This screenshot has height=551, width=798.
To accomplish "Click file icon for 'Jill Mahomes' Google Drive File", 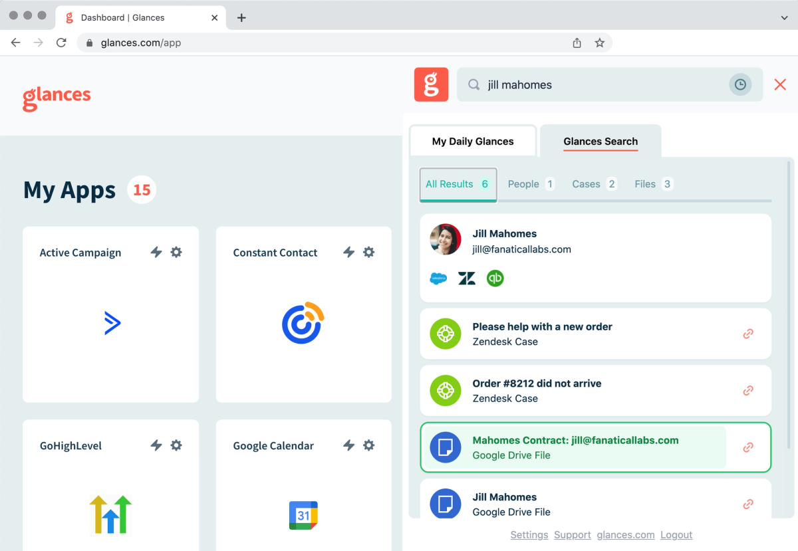I will point(446,504).
